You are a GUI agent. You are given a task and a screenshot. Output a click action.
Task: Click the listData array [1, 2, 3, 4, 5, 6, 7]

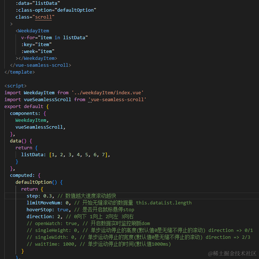78,155
